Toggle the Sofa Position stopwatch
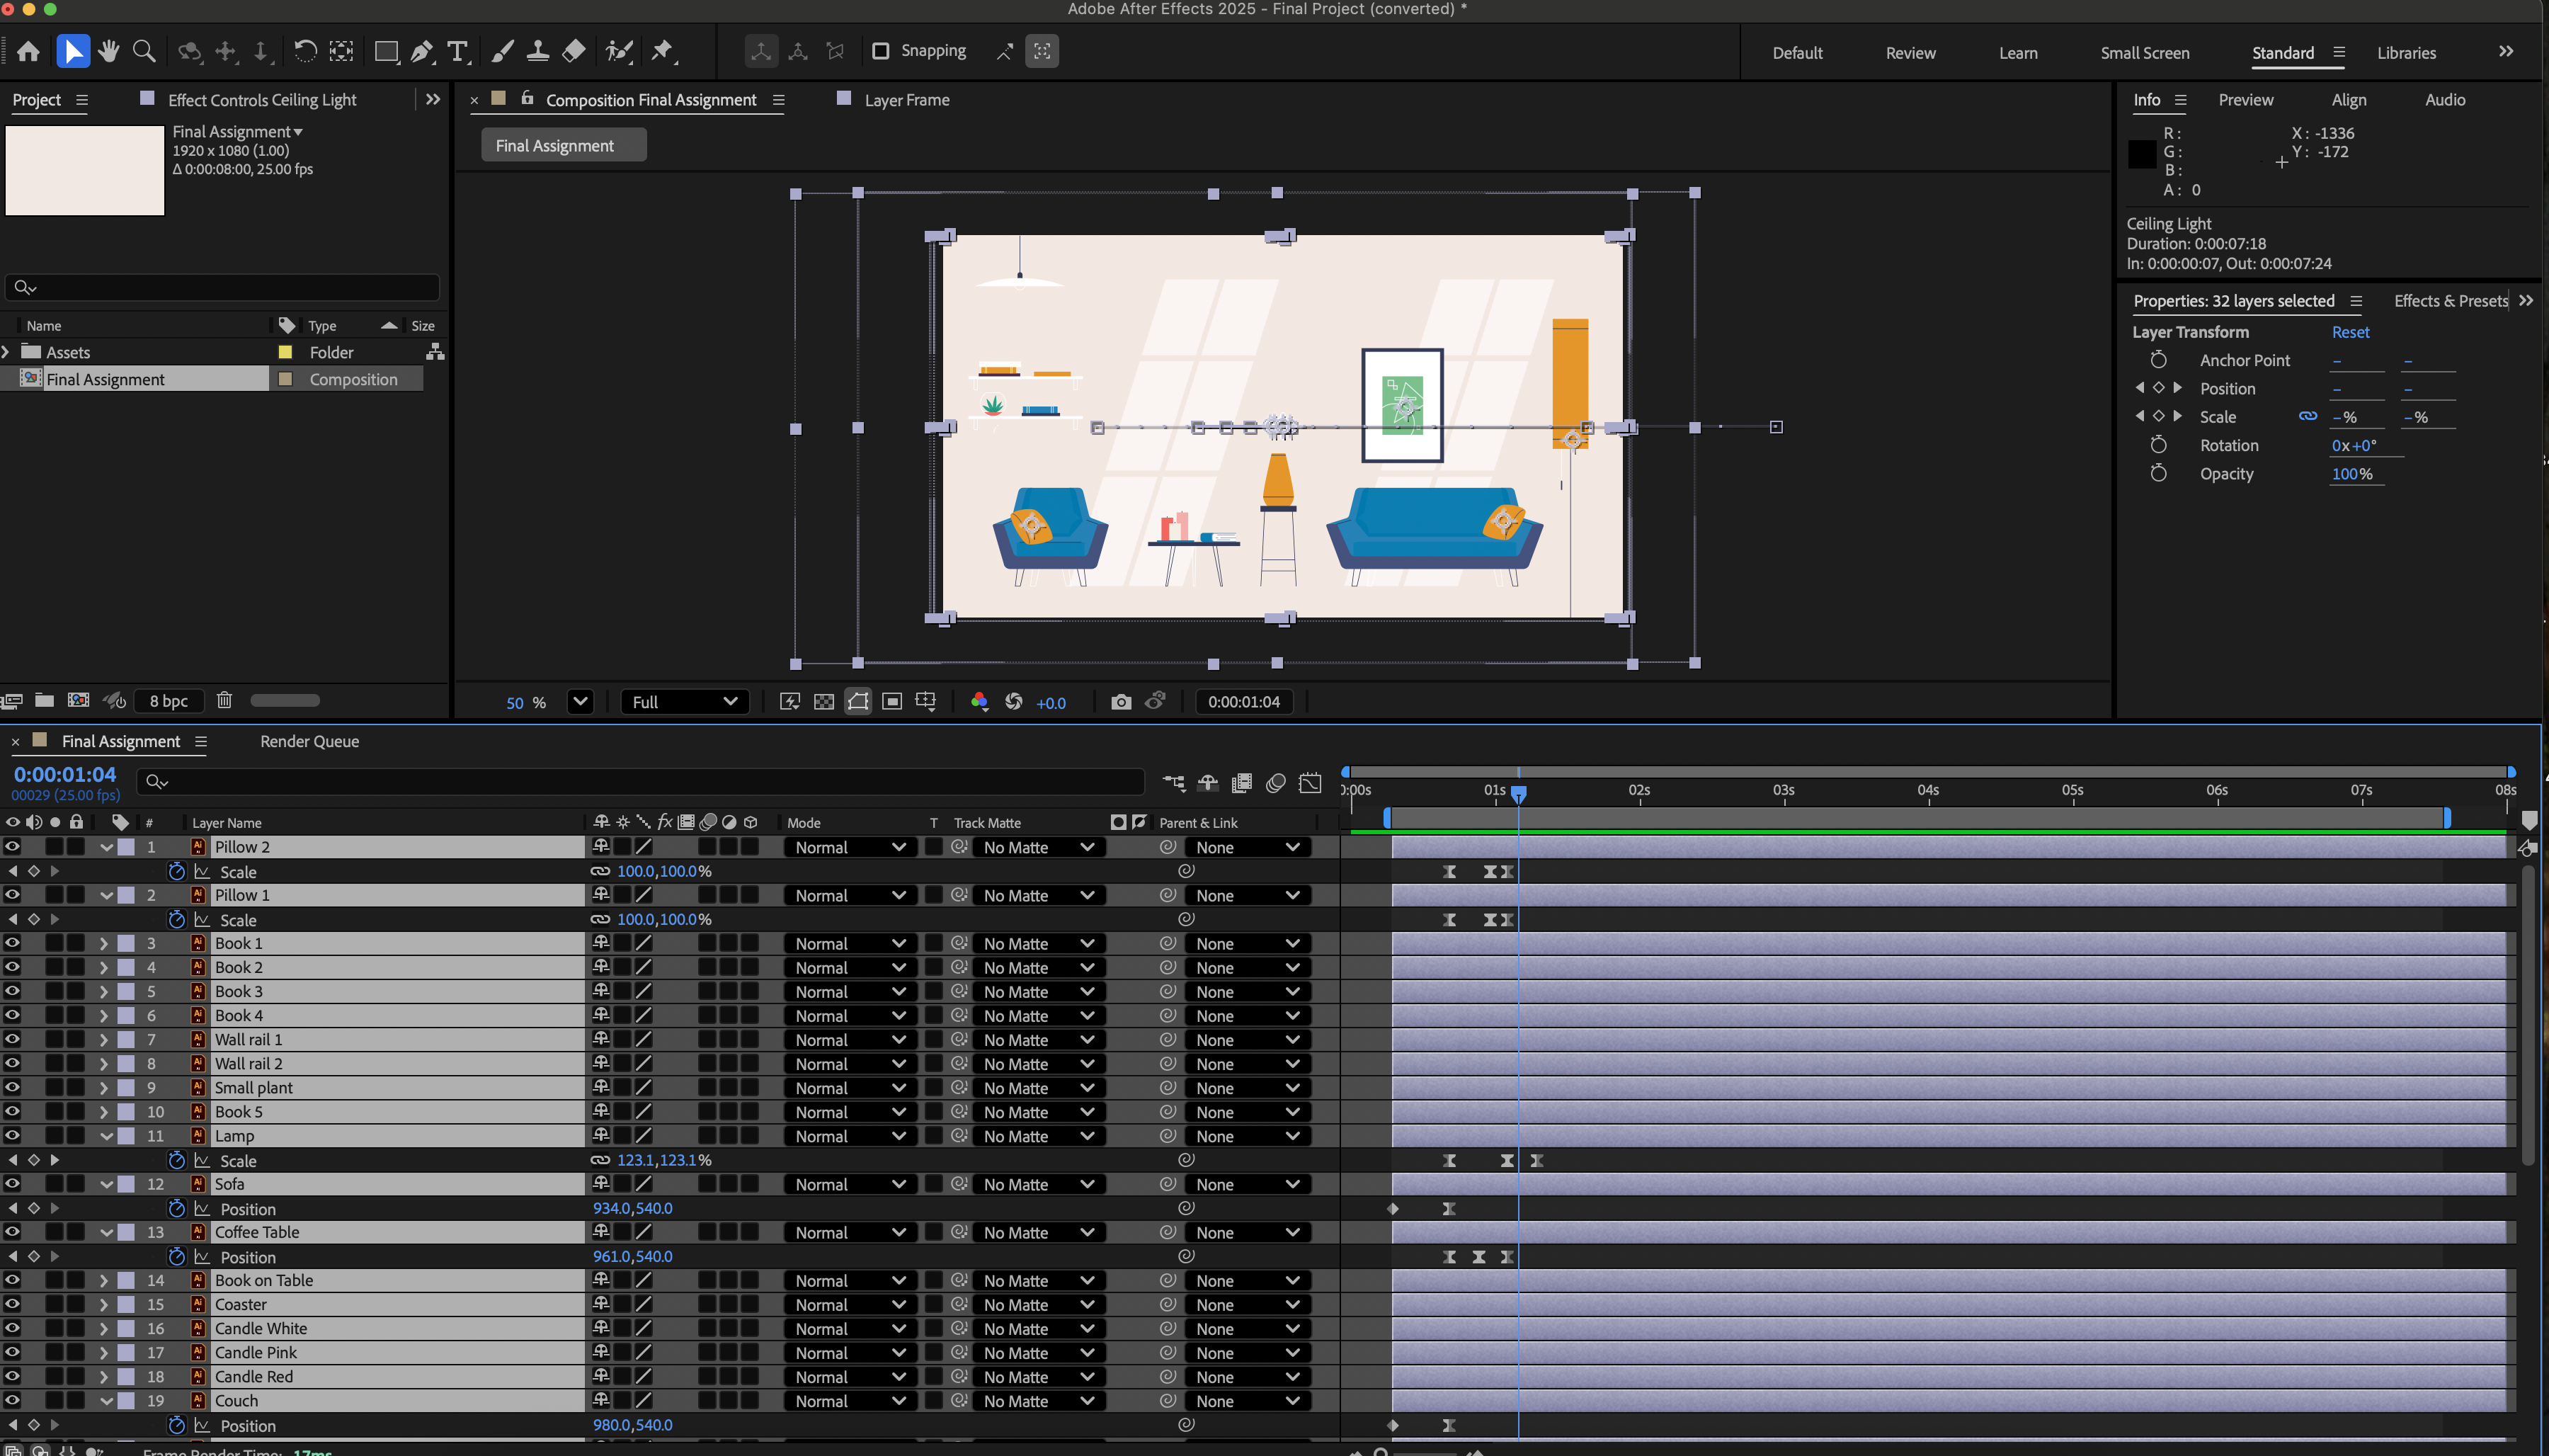This screenshot has width=2549, height=1456. tap(177, 1208)
